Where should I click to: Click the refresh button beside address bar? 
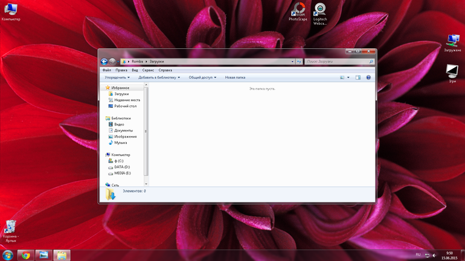(300, 61)
